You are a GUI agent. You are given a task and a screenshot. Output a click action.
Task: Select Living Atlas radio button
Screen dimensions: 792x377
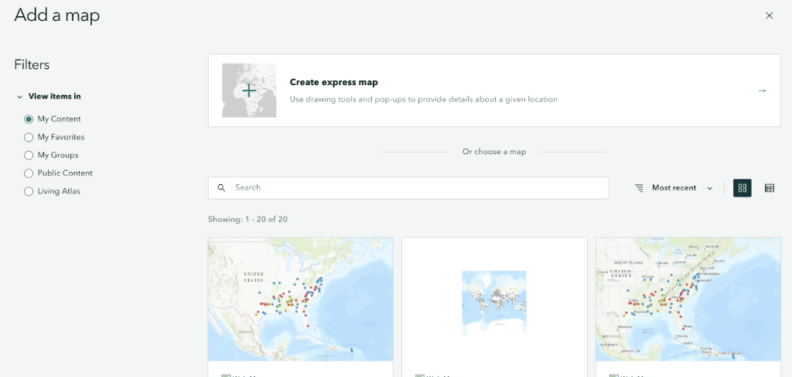tap(29, 191)
